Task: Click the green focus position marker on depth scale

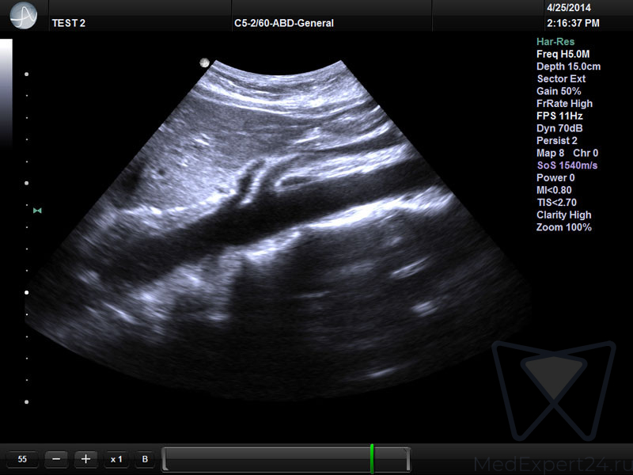Action: pyautogui.click(x=37, y=211)
